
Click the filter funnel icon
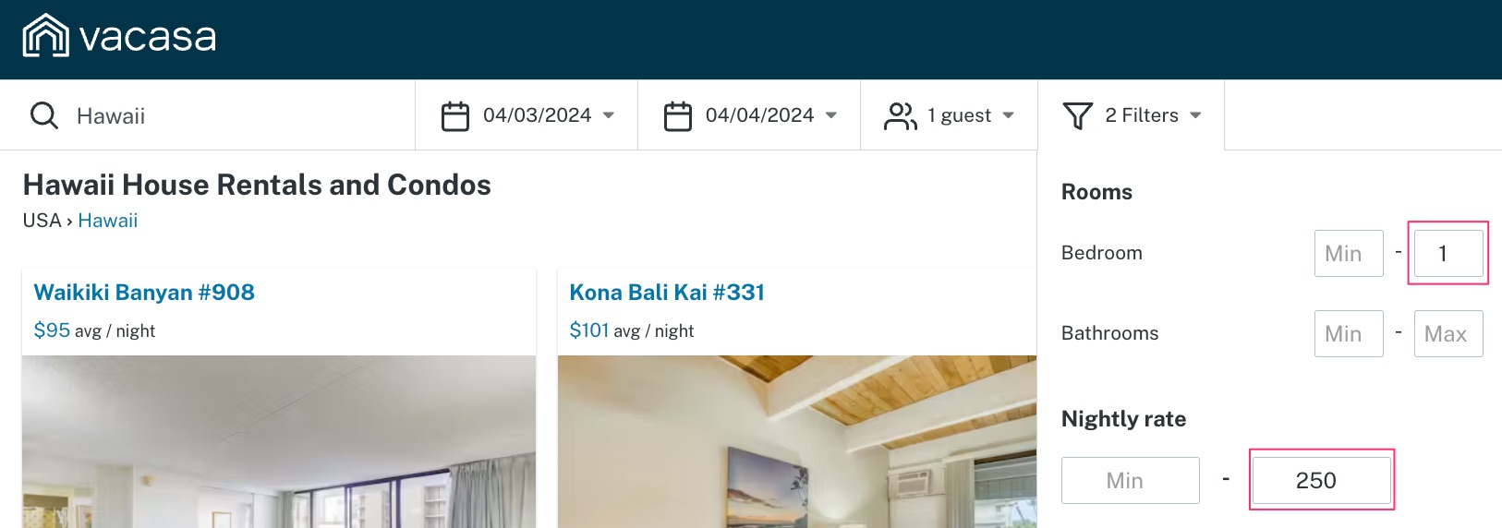pyautogui.click(x=1078, y=115)
